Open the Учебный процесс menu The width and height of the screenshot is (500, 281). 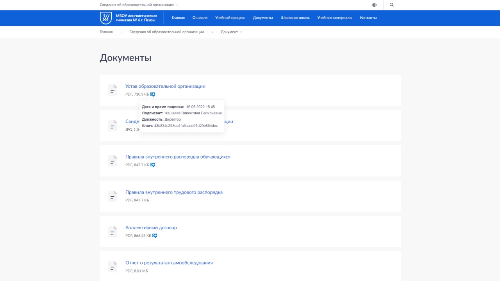coord(230,18)
